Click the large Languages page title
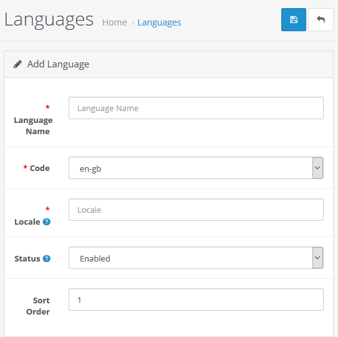 click(x=49, y=20)
